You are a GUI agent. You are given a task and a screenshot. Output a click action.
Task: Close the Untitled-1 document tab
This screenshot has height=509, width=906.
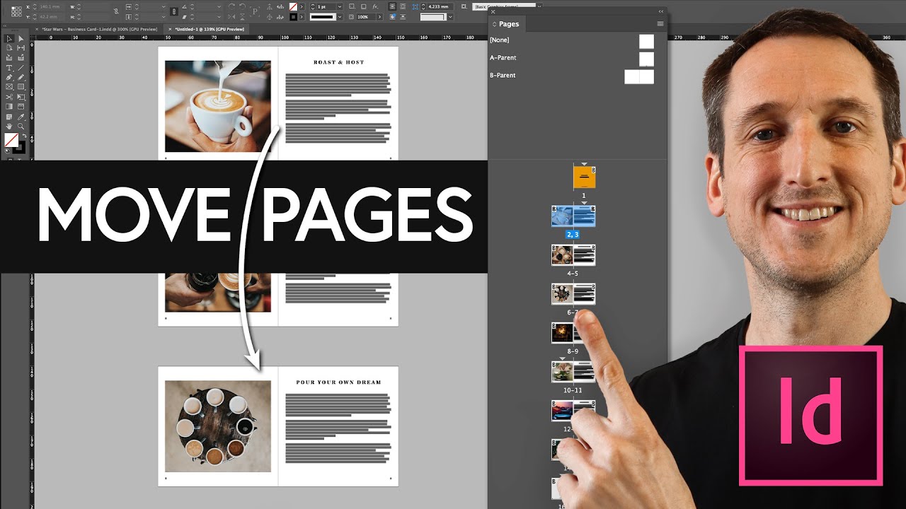click(170, 29)
